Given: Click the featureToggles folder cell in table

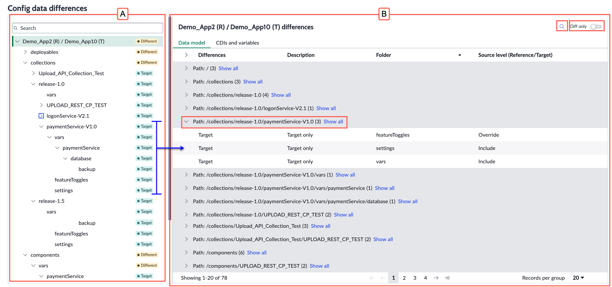Looking at the screenshot, I should (x=393, y=135).
